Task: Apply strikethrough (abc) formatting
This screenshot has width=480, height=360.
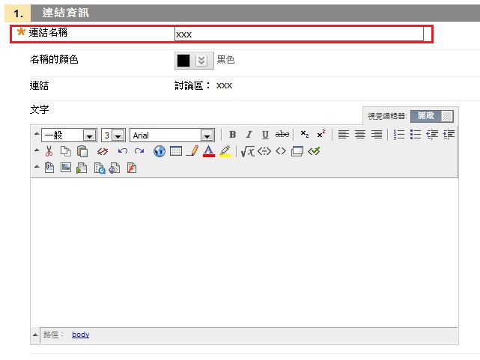Action: click(x=282, y=135)
